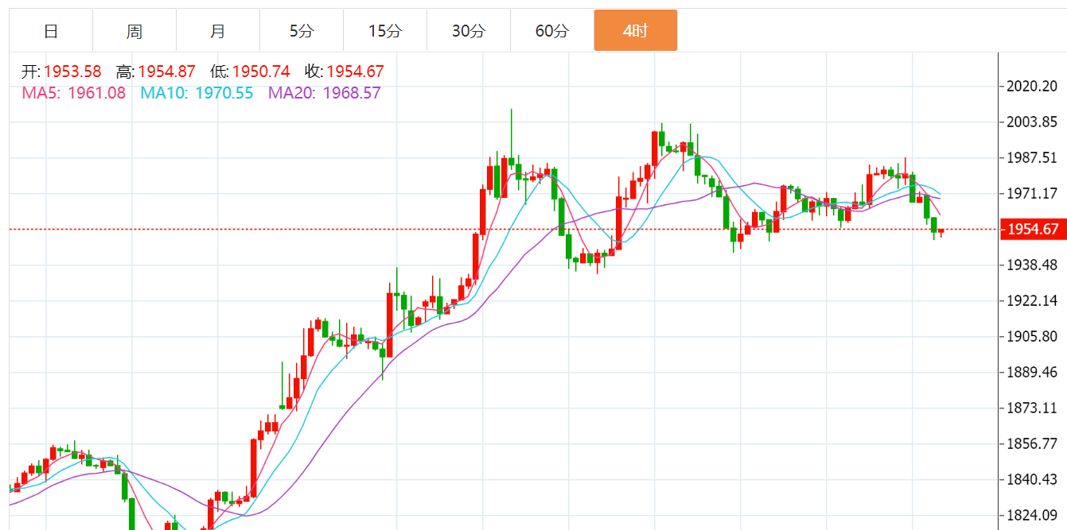Select the 30分 timeframe tab

click(x=469, y=31)
